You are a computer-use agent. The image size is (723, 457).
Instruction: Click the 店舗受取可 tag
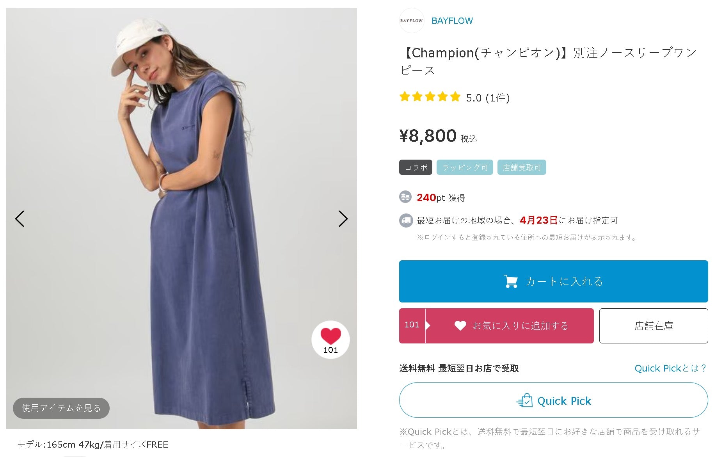pos(522,167)
